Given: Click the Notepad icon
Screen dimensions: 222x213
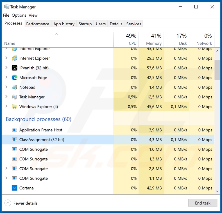Looking at the screenshot, I should pyautogui.click(x=14, y=87).
